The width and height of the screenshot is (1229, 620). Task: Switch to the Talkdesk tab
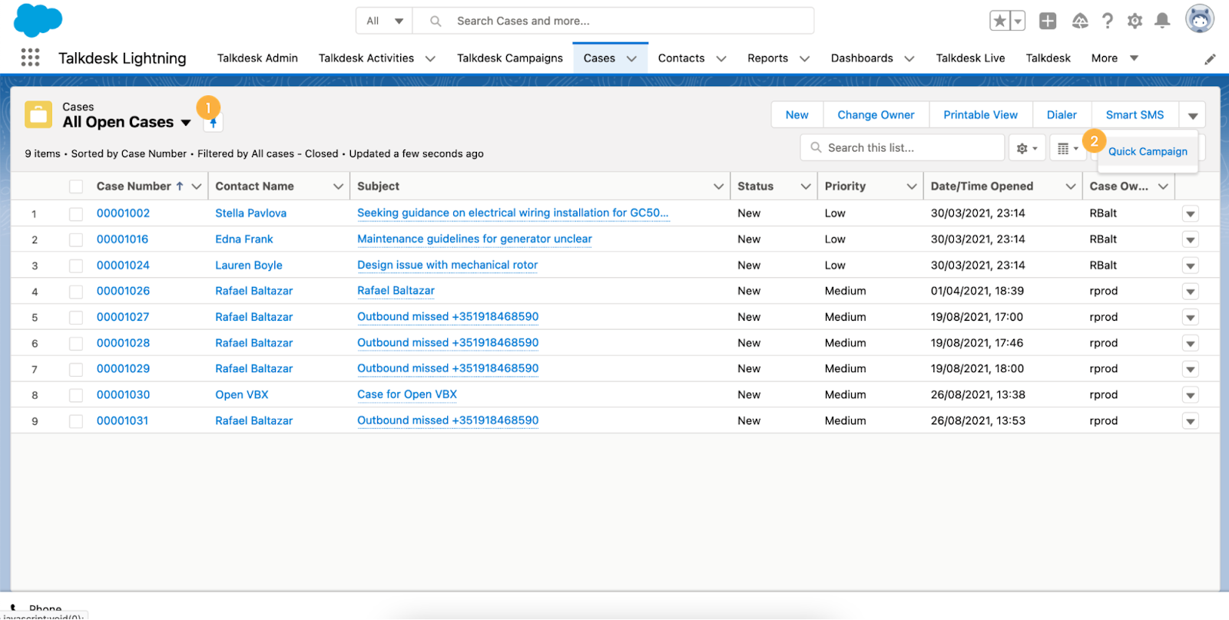click(x=1048, y=58)
